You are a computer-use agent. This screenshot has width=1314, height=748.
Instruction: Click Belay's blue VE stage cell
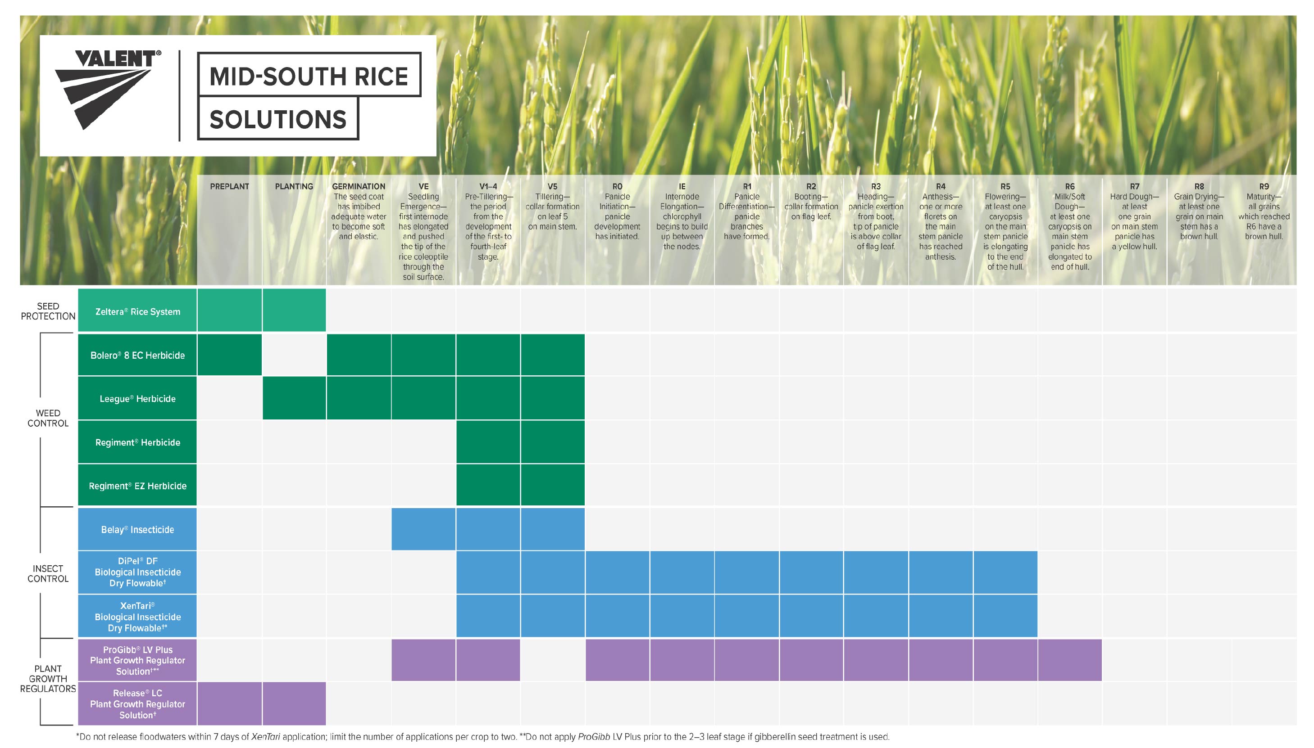pyautogui.click(x=423, y=529)
